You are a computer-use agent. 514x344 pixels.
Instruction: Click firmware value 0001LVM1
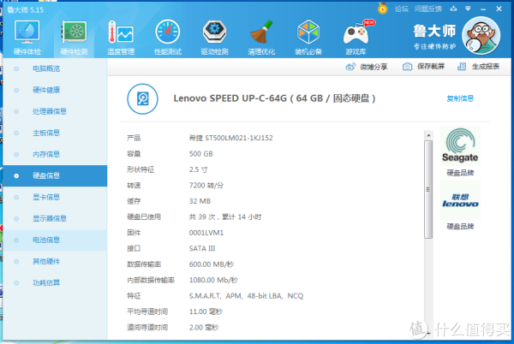pyautogui.click(x=206, y=233)
